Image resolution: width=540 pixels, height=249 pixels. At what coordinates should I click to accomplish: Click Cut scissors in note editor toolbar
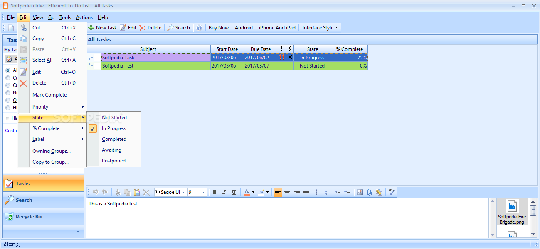click(118, 192)
